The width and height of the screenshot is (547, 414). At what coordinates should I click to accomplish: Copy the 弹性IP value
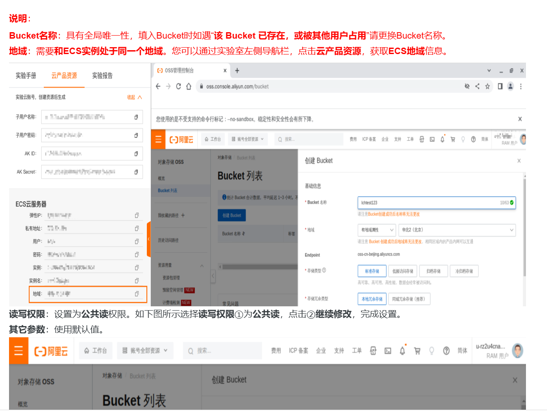tap(137, 215)
